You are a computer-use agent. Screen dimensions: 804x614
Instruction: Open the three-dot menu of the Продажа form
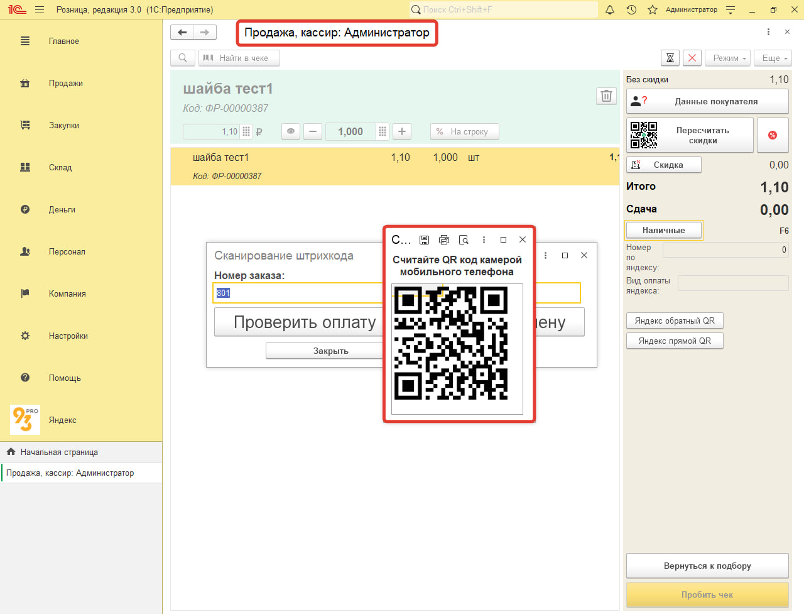[768, 31]
